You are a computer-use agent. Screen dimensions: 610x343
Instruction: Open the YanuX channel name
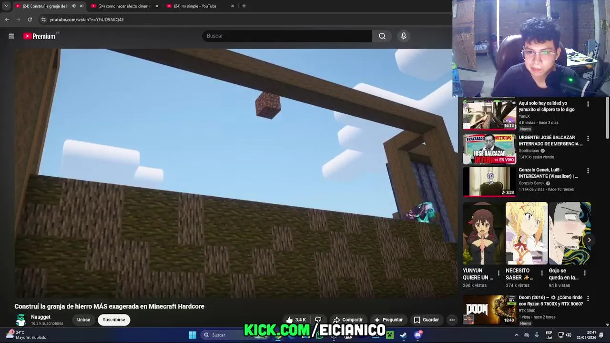coord(524,116)
